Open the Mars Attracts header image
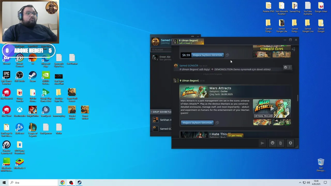 pos(194,91)
